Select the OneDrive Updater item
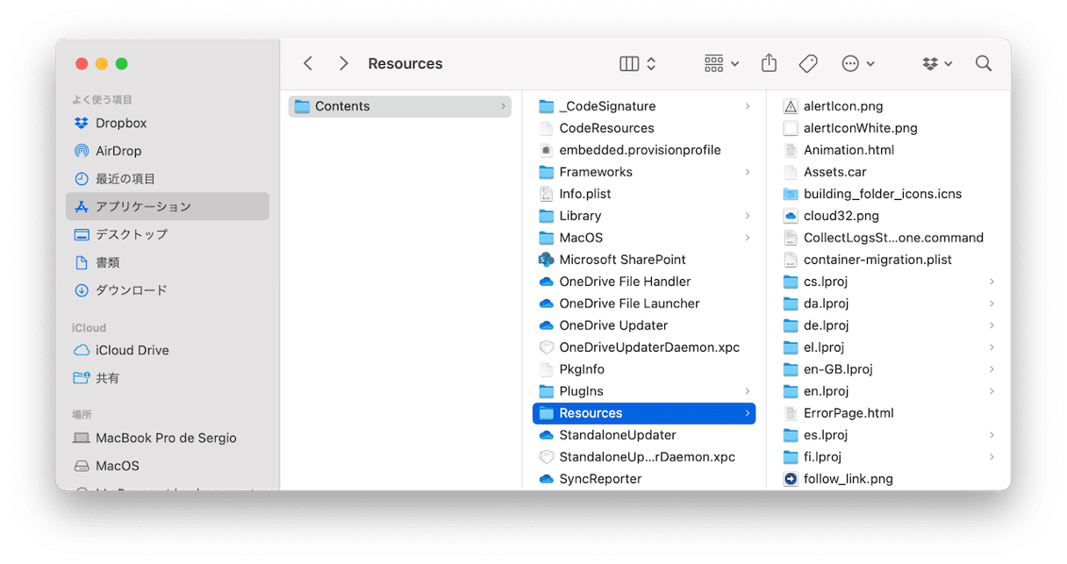The width and height of the screenshot is (1067, 564). [613, 325]
